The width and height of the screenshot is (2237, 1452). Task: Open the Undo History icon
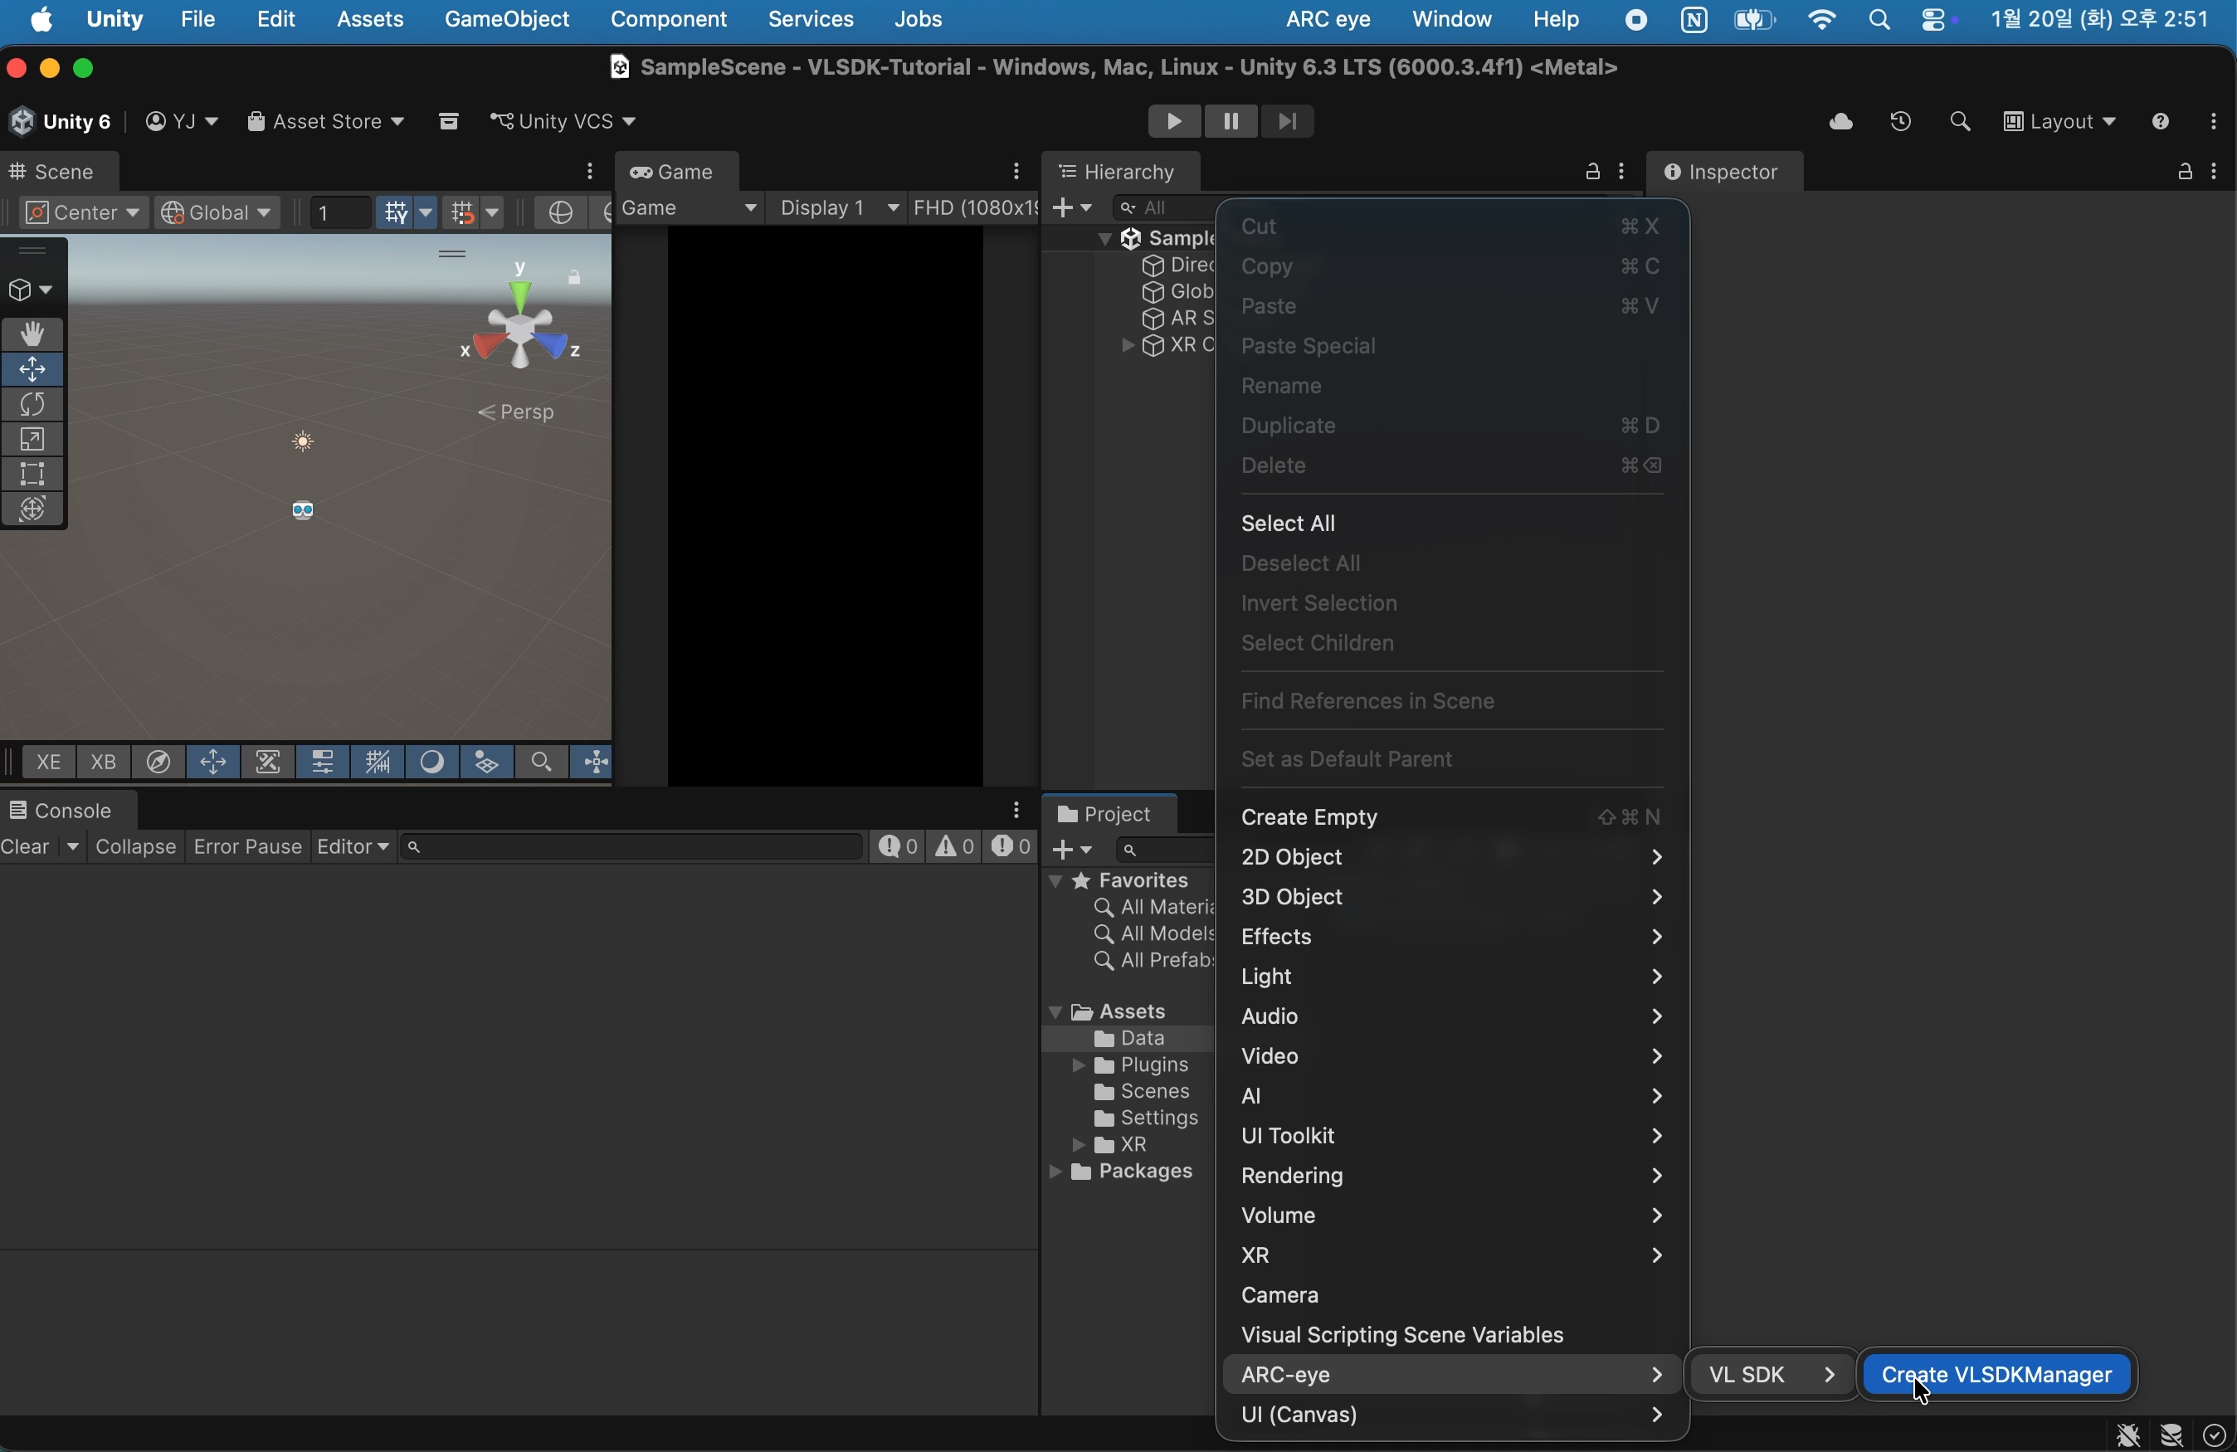pyautogui.click(x=1899, y=122)
